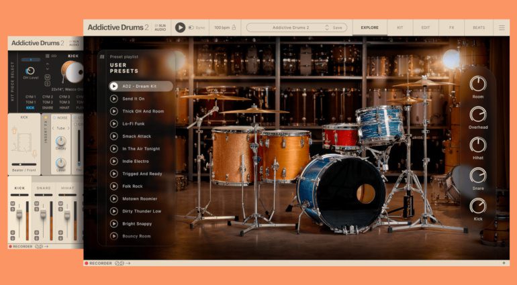Image resolution: width=517 pixels, height=285 pixels.
Task: Select the Motown Roomier preset
Action: pyautogui.click(x=141, y=198)
